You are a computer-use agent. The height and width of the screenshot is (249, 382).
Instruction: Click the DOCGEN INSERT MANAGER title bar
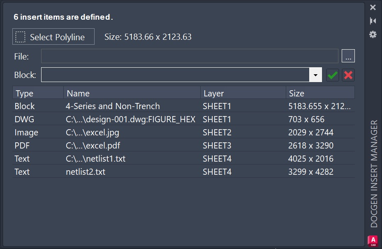pyautogui.click(x=374, y=174)
